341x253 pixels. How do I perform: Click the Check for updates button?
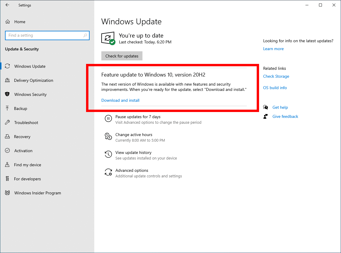122,56
